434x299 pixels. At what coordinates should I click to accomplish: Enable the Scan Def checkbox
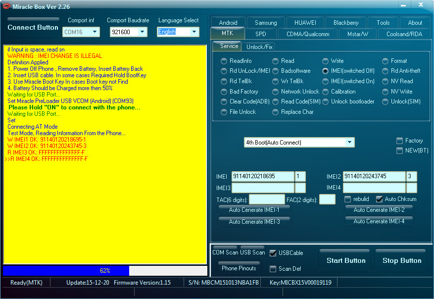273,269
